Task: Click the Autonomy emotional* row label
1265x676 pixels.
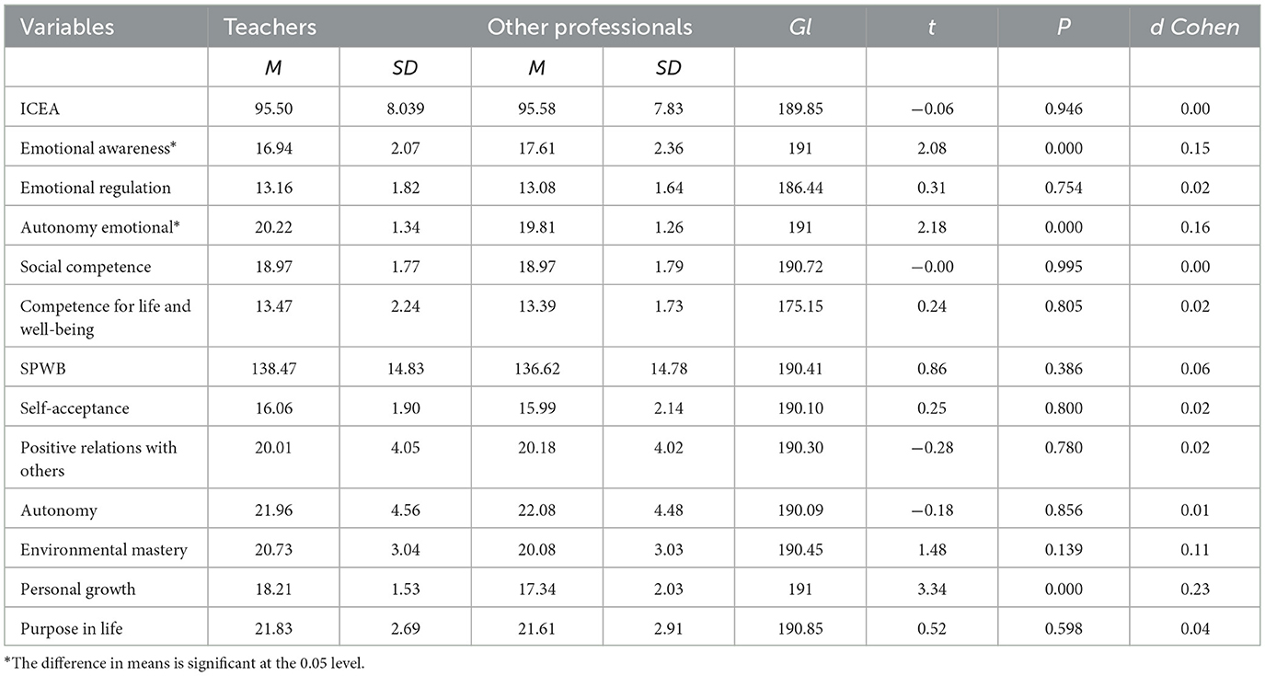Action: 92,227
